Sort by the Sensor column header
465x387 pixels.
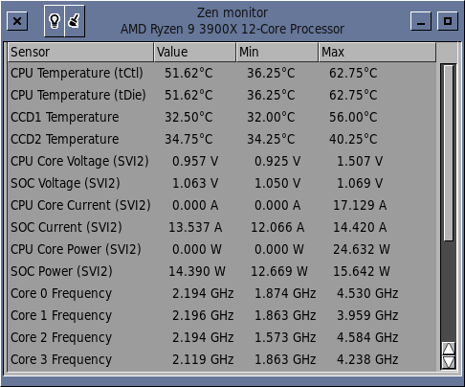[81, 52]
